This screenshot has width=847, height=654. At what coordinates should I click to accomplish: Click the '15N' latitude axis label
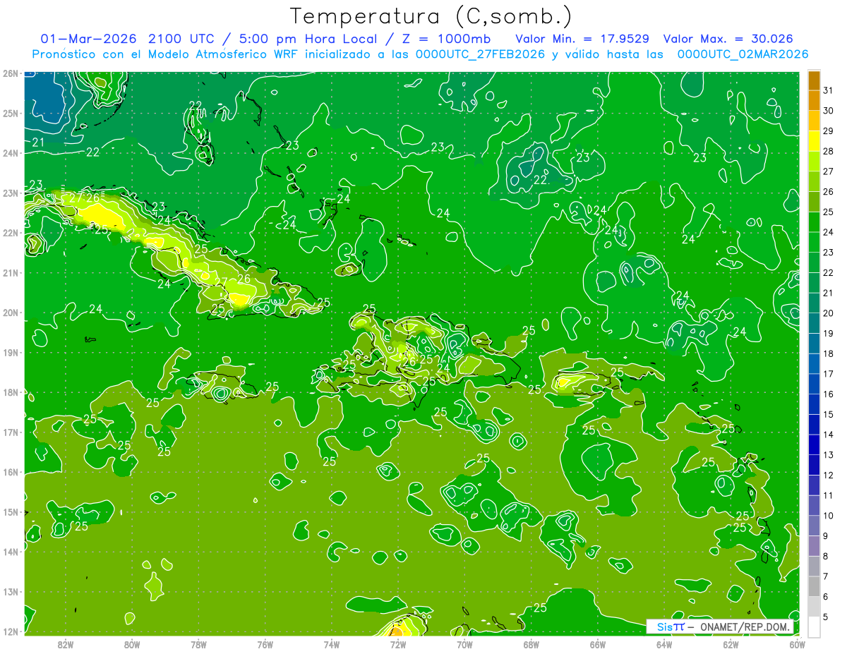(x=10, y=511)
